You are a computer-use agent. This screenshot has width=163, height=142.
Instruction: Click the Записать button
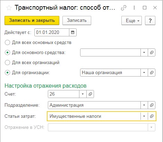click(x=77, y=20)
